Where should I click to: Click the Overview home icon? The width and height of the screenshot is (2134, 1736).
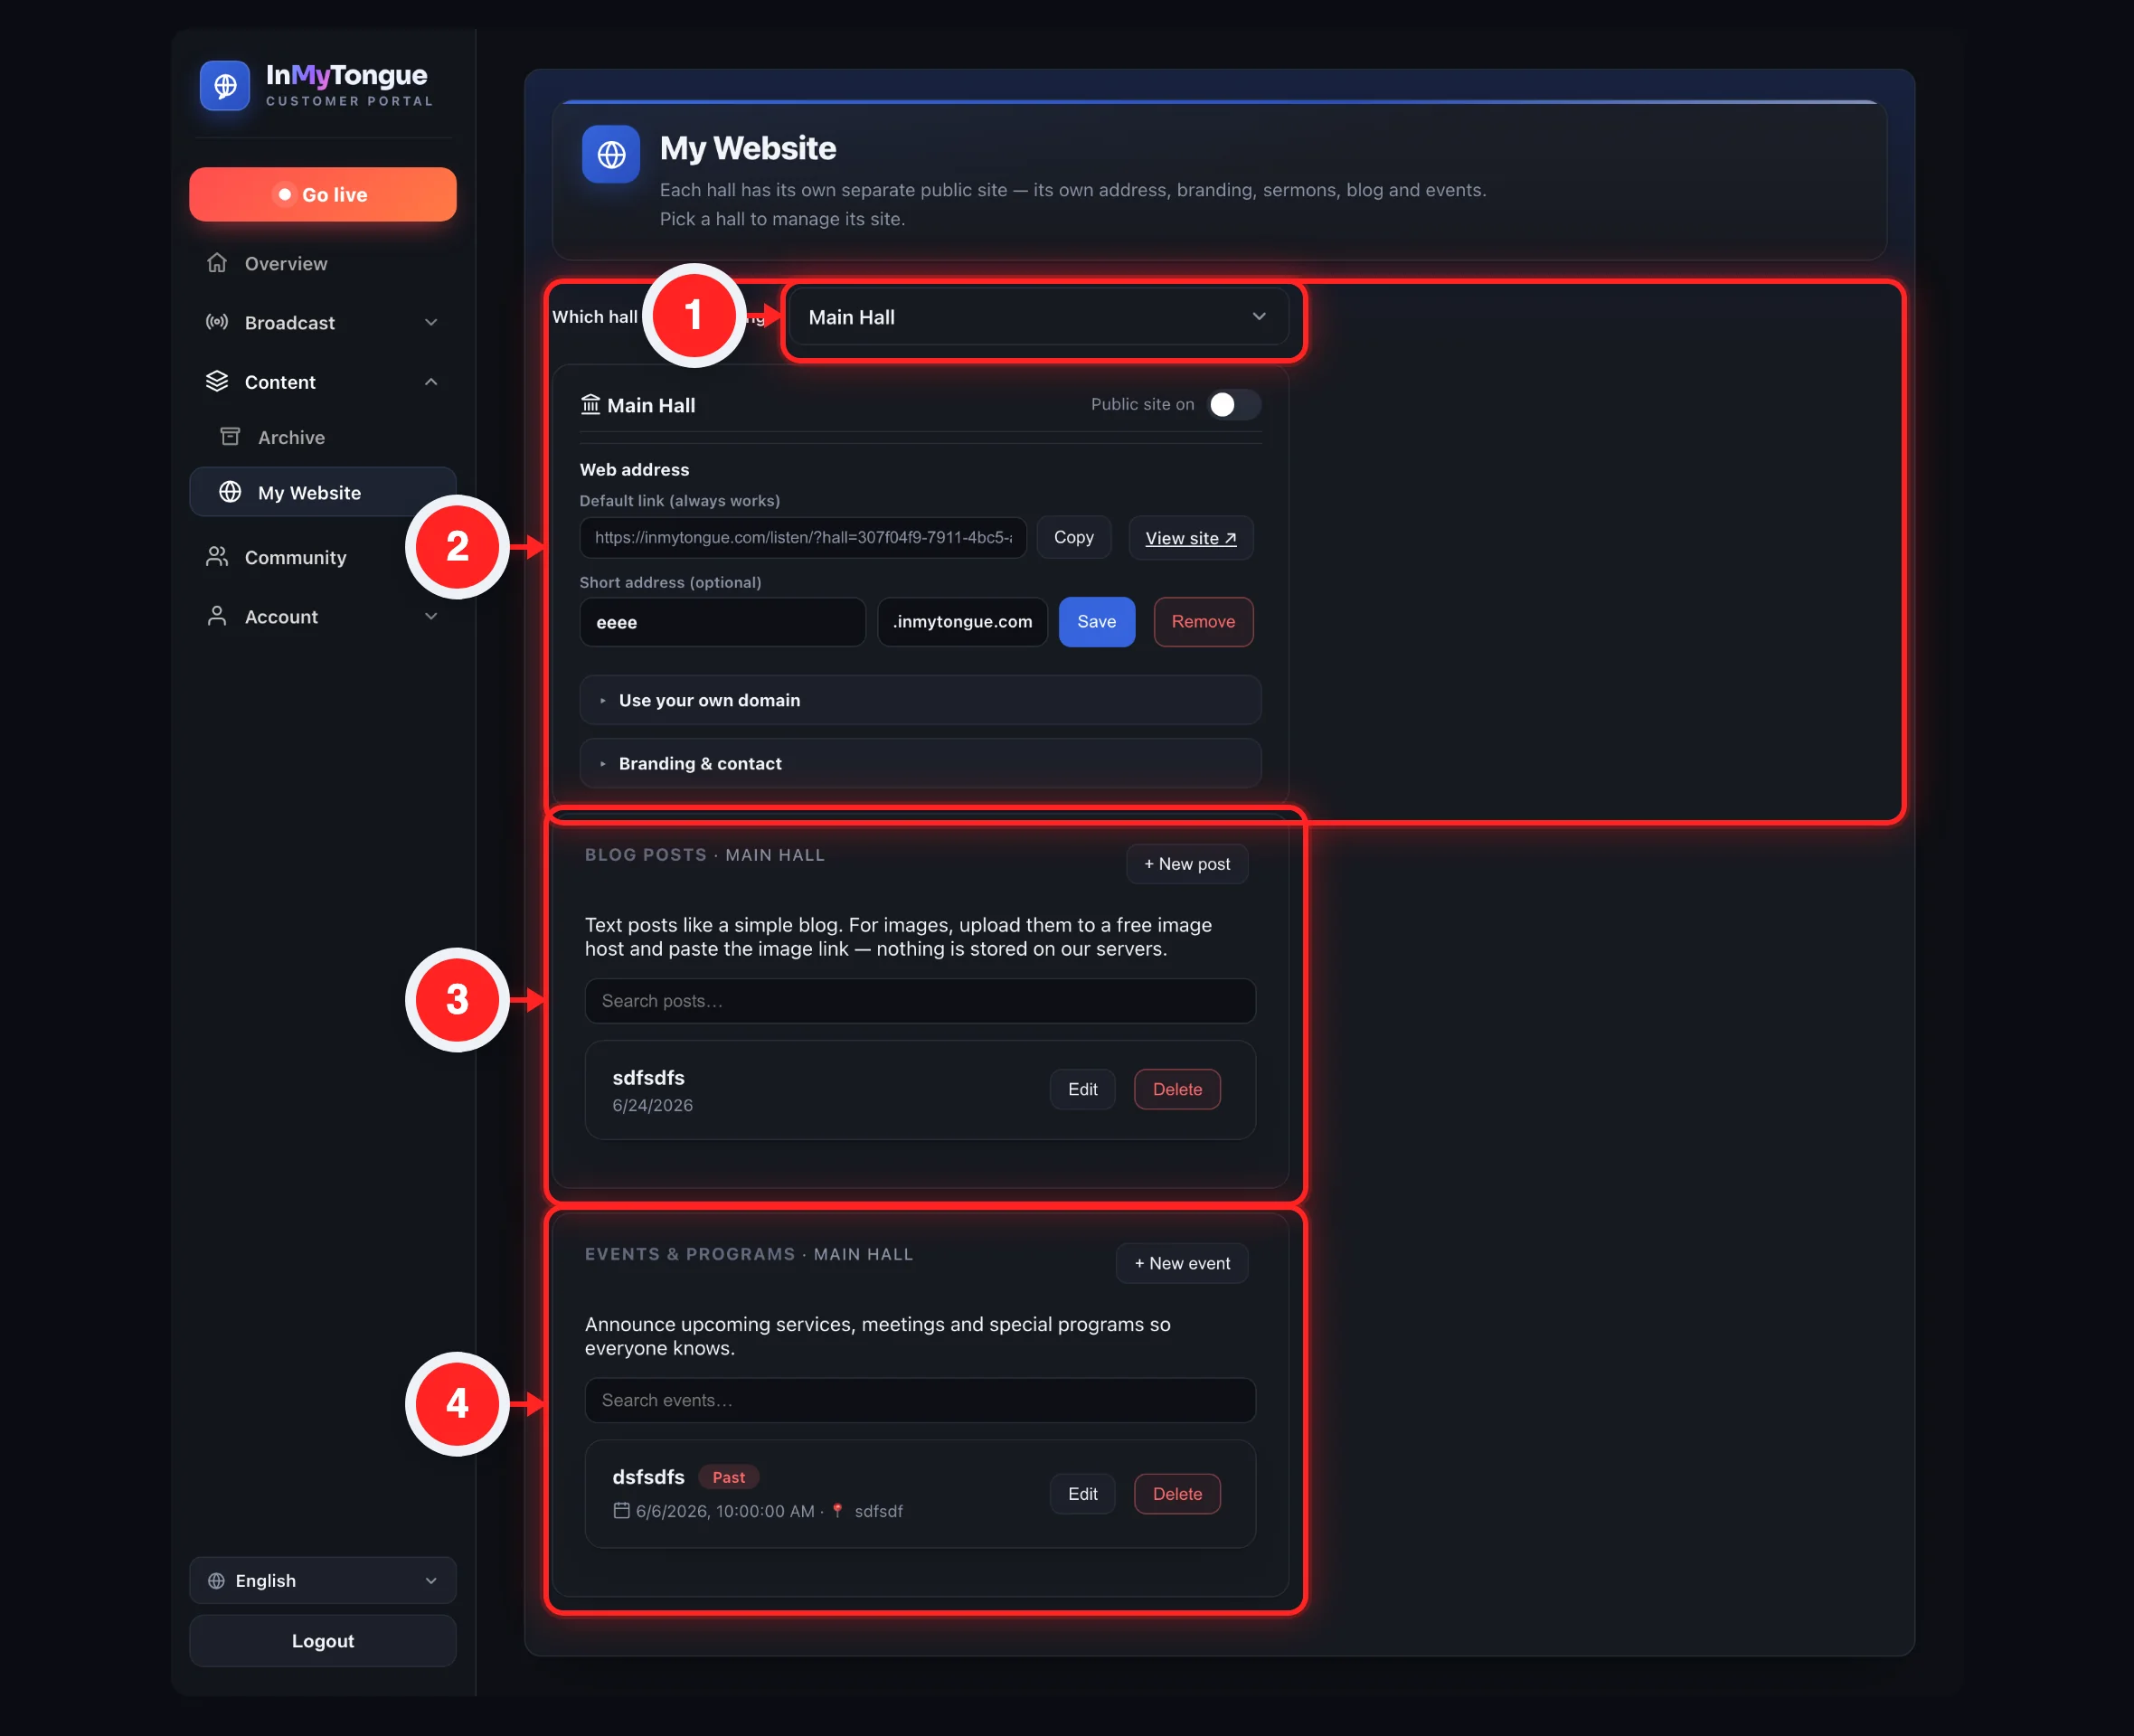click(x=217, y=263)
